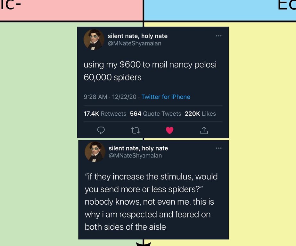This screenshot has width=296, height=246.
Task: Click the second tweet's display name
Action: point(138,148)
